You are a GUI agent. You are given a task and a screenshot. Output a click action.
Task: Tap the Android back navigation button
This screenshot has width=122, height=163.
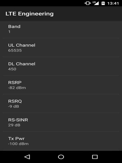tap(27, 157)
